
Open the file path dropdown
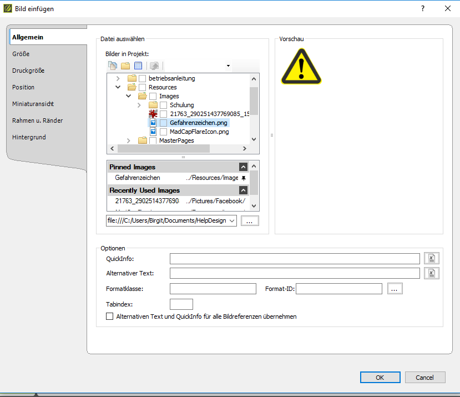231,221
